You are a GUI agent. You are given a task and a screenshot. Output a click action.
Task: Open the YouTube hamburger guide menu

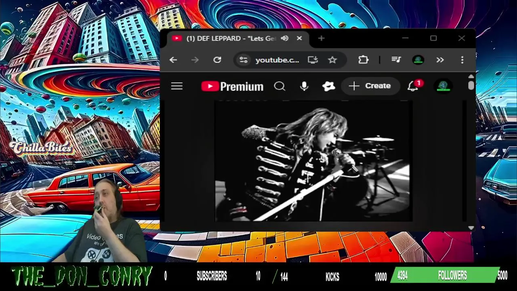point(177,86)
